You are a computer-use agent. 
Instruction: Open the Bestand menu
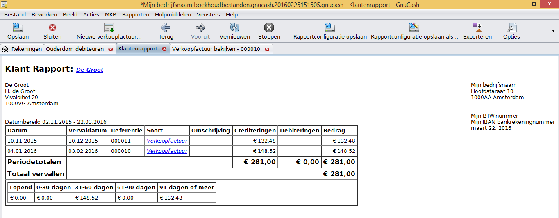click(15, 14)
